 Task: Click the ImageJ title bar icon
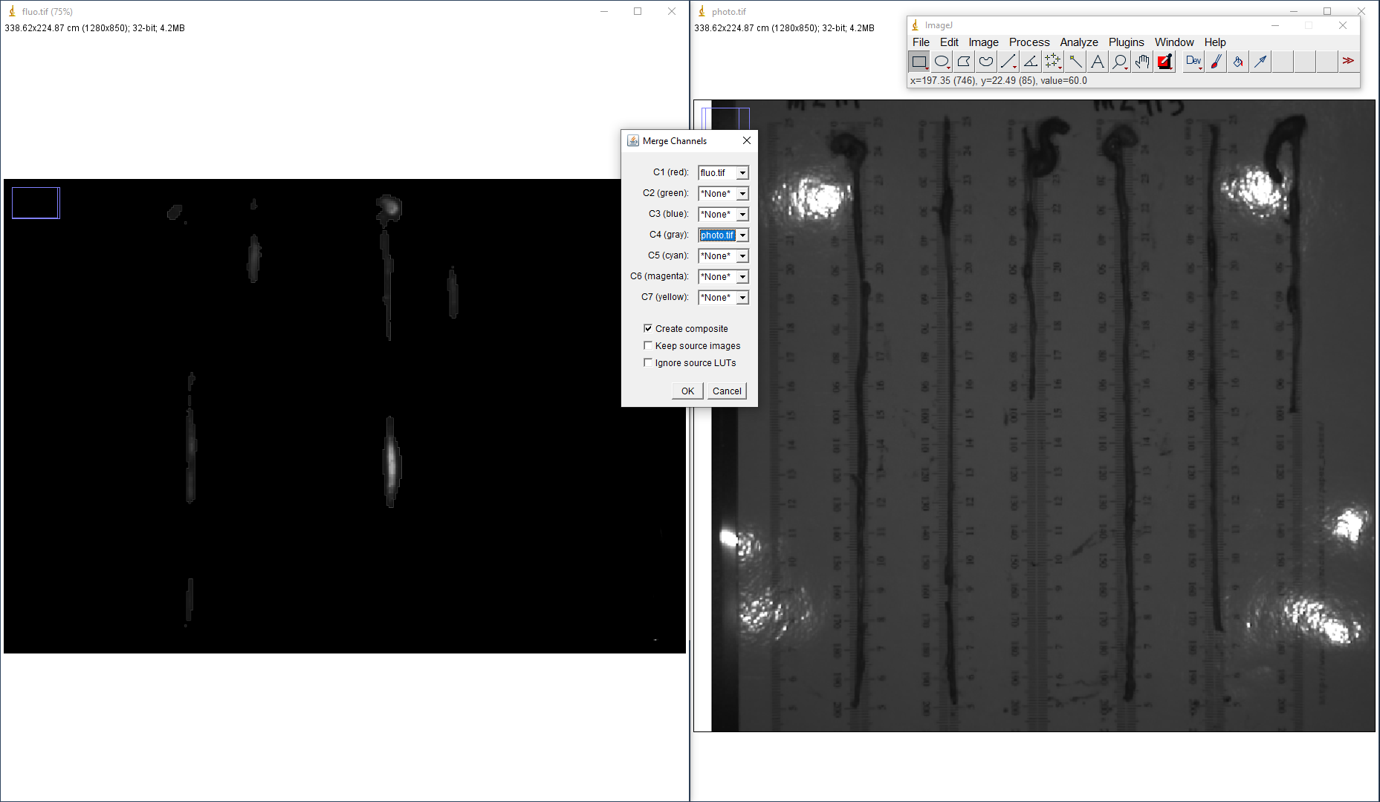pyautogui.click(x=916, y=25)
